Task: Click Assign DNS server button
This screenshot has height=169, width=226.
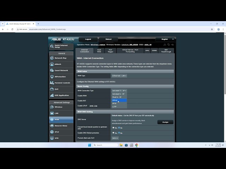Action: 165,122
